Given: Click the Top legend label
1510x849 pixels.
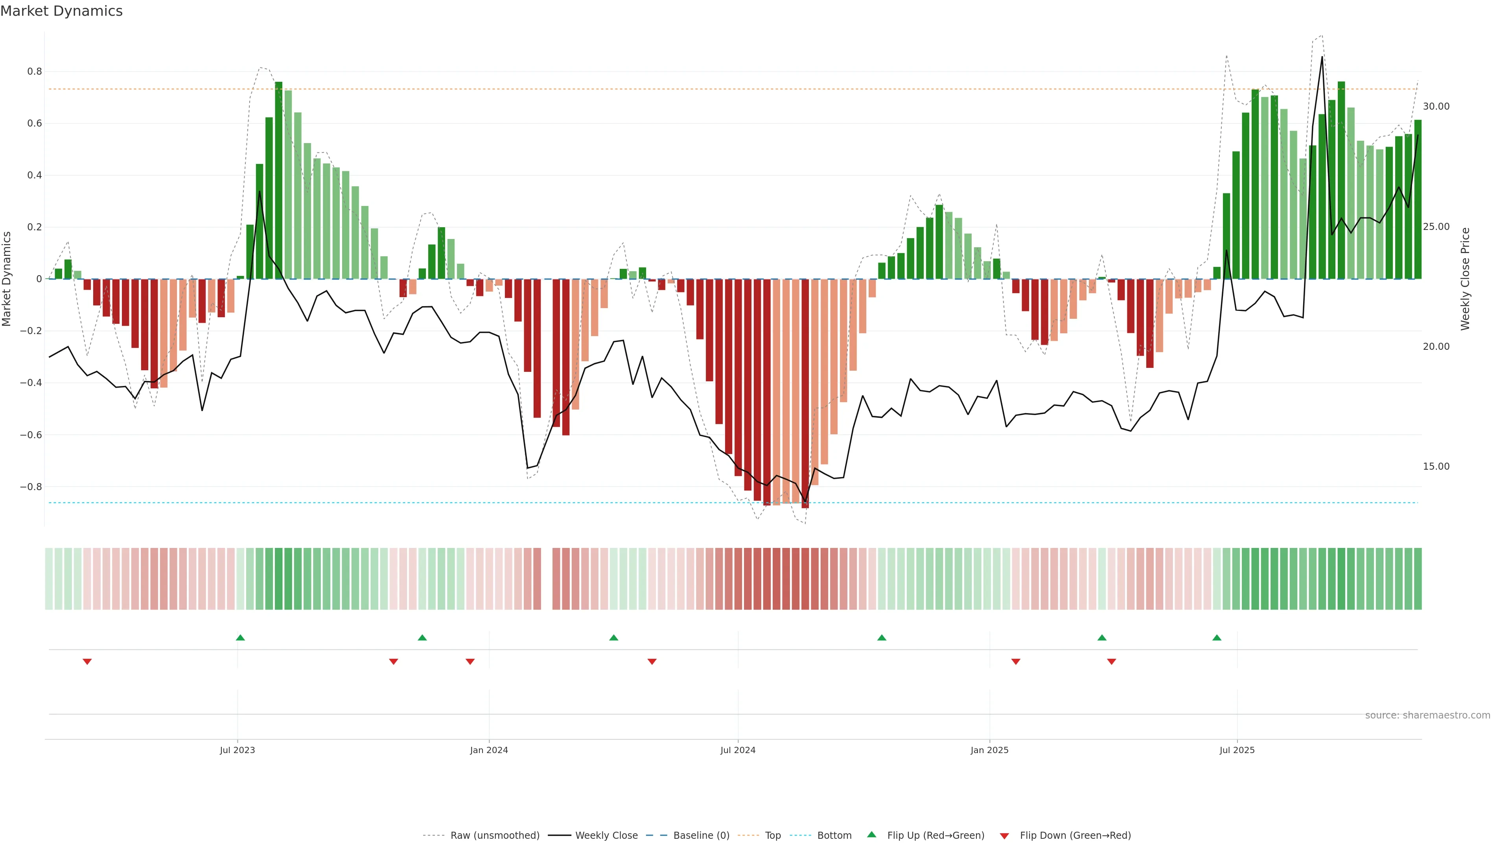Looking at the screenshot, I should [773, 836].
